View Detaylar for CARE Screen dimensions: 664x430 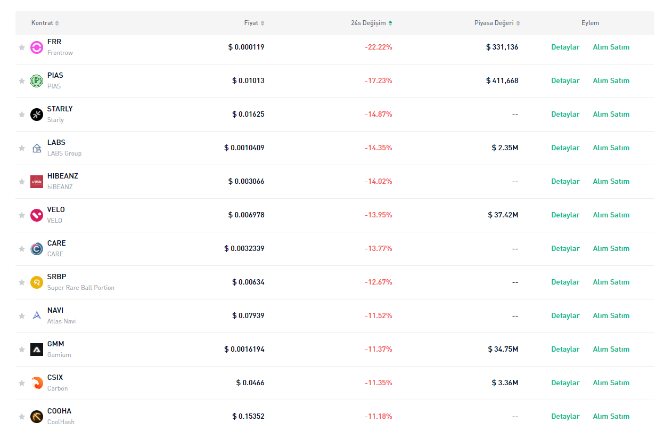click(x=565, y=249)
